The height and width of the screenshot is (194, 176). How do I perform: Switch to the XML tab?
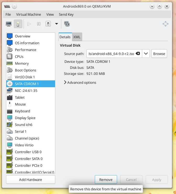tap(77, 37)
